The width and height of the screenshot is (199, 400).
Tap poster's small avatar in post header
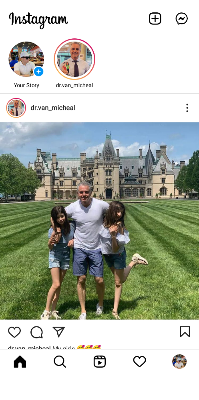coord(16,108)
